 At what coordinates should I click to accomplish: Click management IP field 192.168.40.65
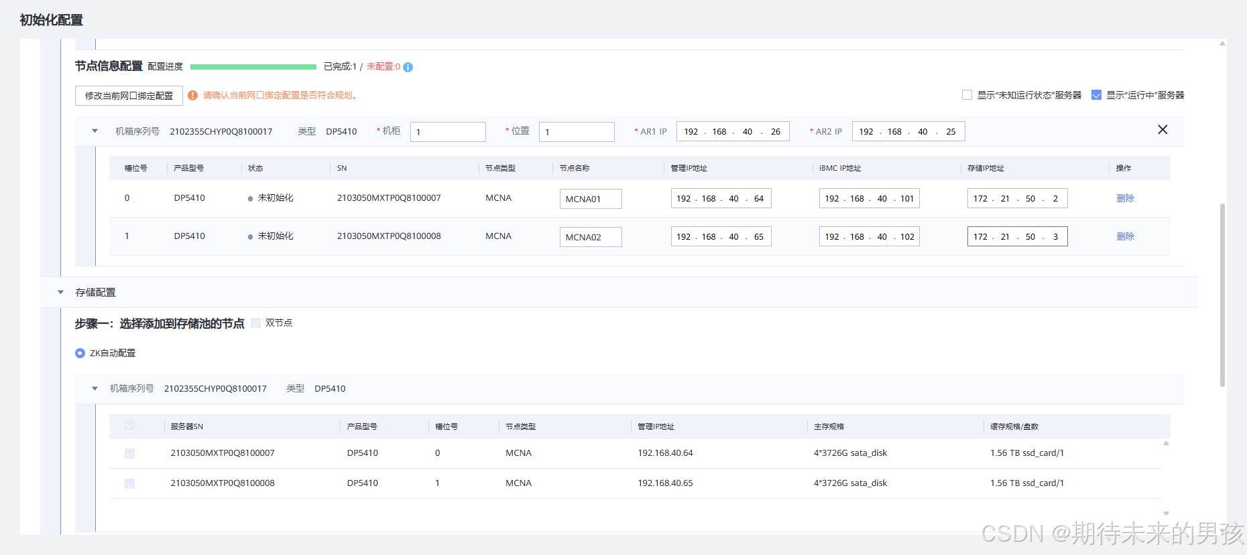point(721,236)
